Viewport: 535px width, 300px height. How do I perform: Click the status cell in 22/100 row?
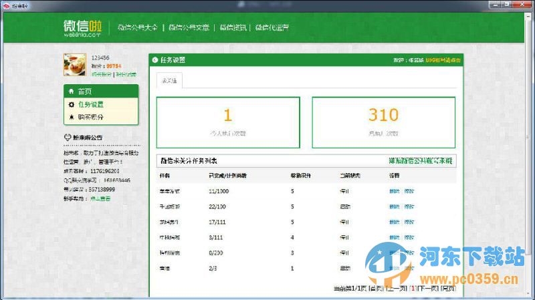(345, 206)
